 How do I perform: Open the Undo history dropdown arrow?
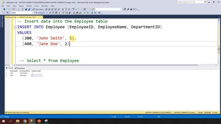pos(76,9)
